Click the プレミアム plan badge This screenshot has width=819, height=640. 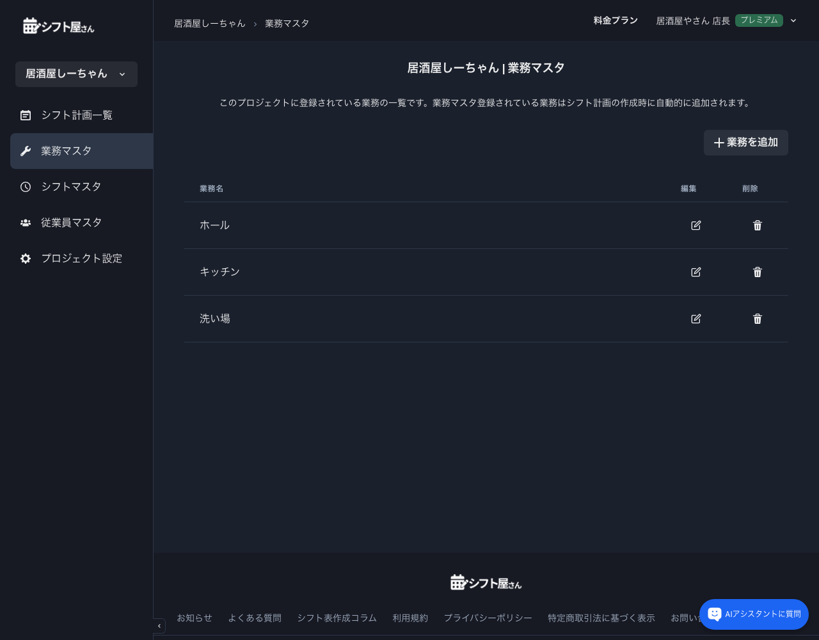[x=759, y=20]
